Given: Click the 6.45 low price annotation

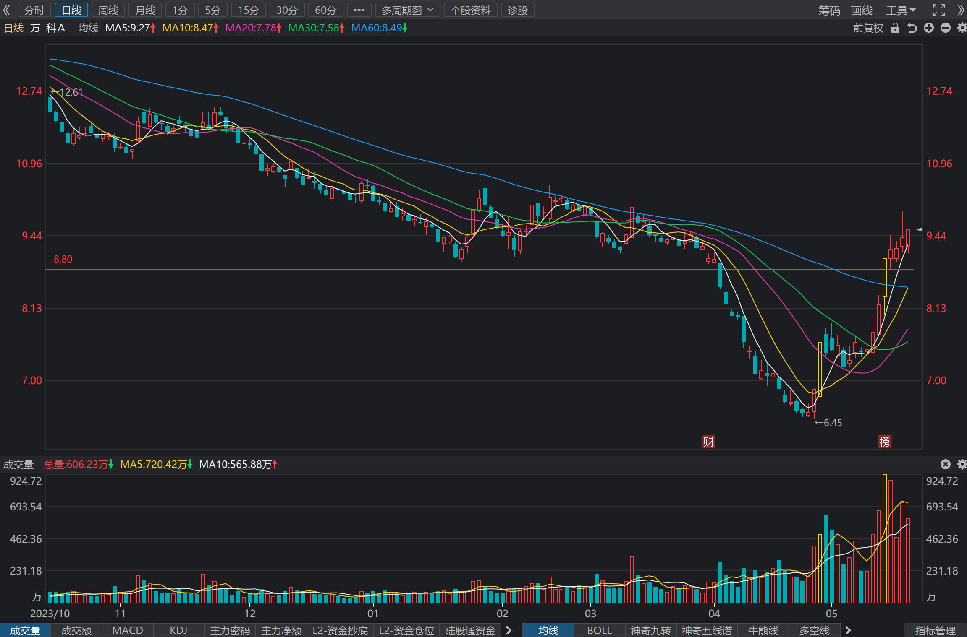Looking at the screenshot, I should pyautogui.click(x=828, y=423).
